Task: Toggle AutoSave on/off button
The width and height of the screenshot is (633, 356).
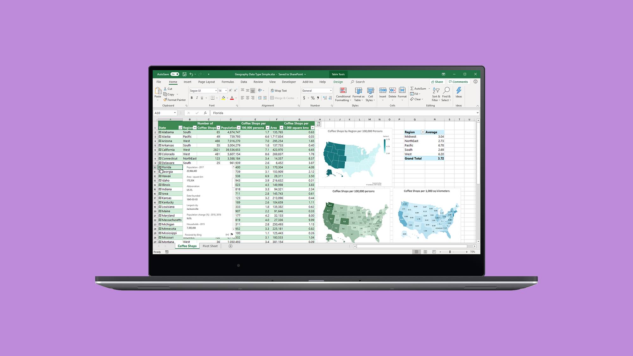Action: [175, 74]
